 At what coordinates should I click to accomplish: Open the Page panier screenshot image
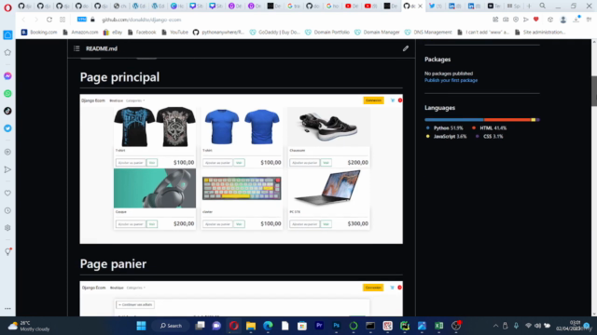(x=241, y=299)
